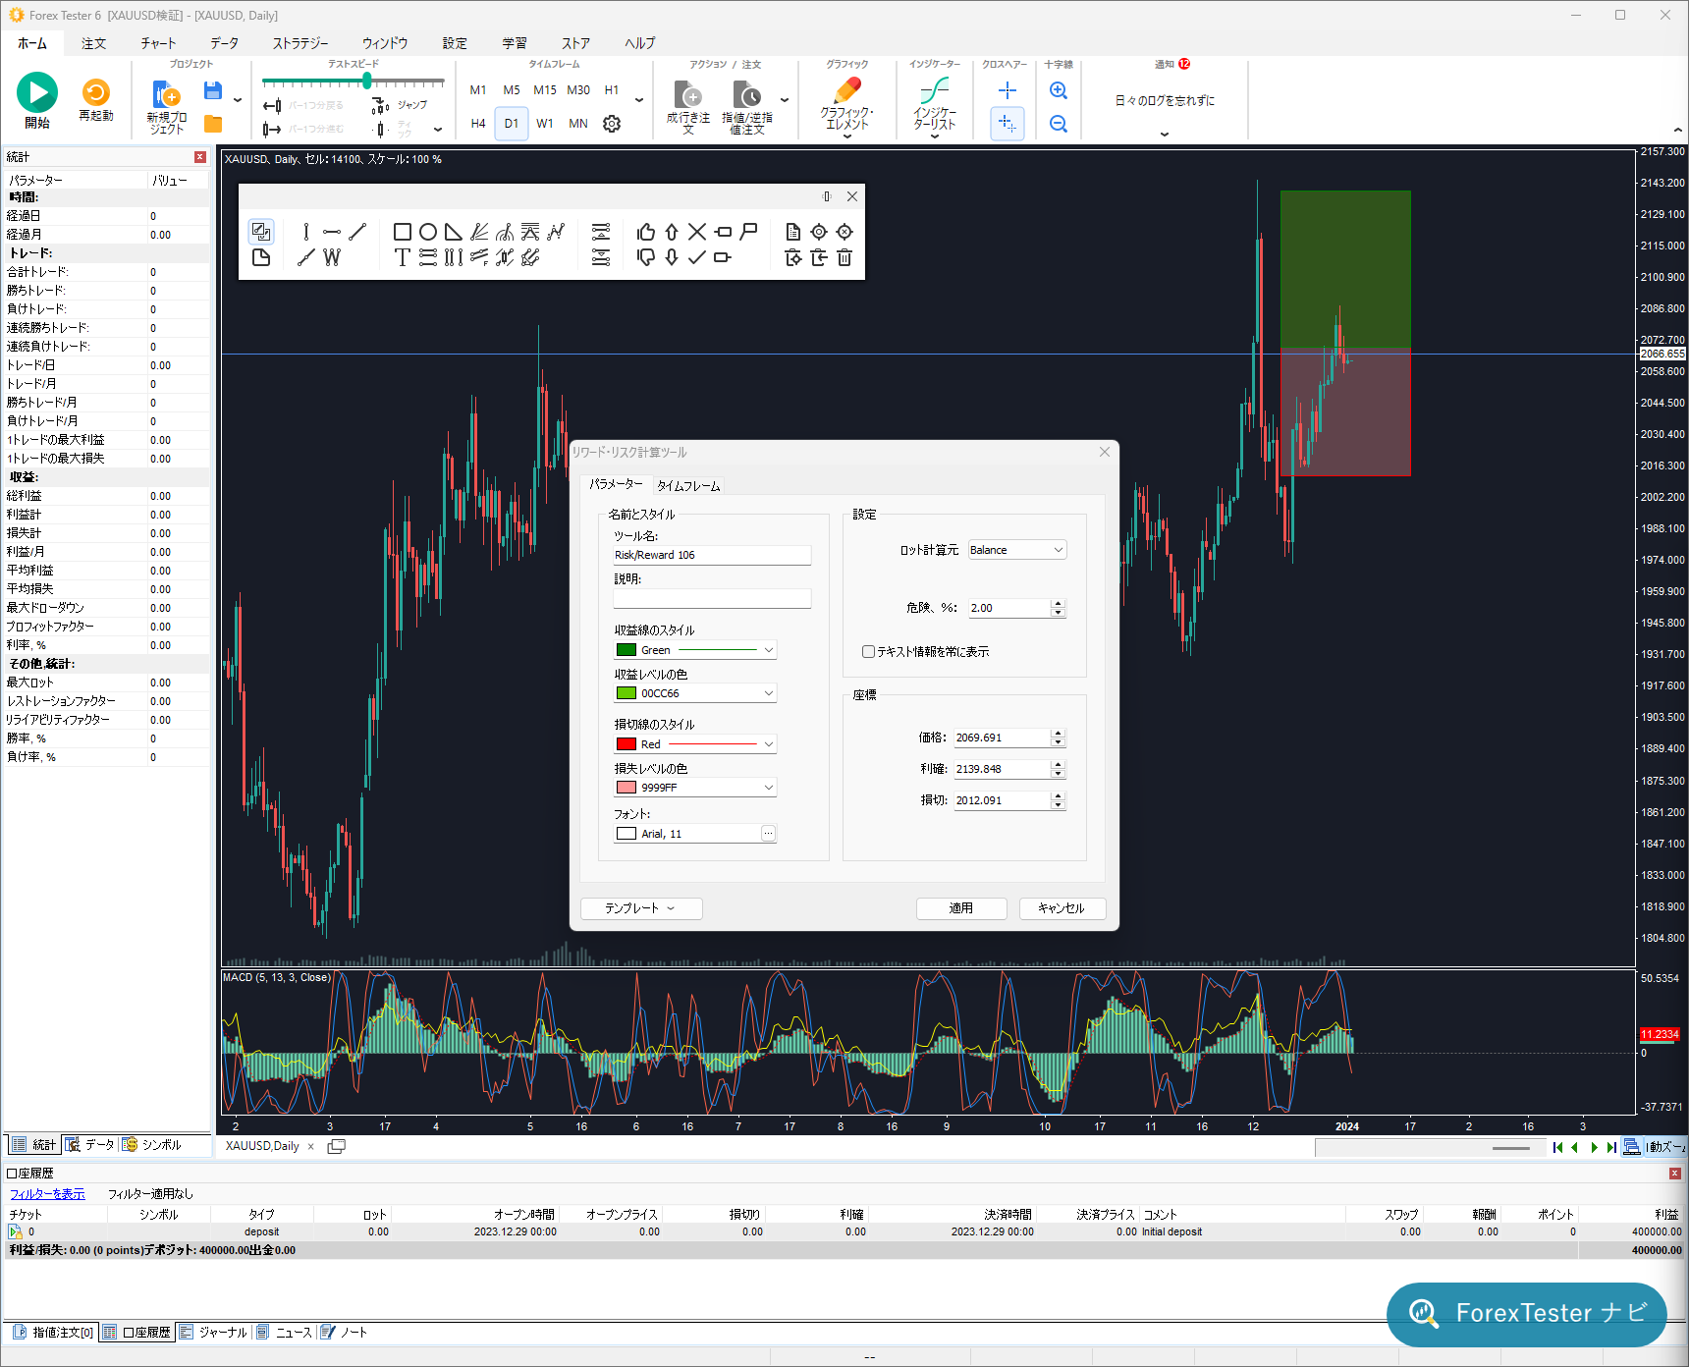Insert a thumbs up sign on chart

[645, 232]
